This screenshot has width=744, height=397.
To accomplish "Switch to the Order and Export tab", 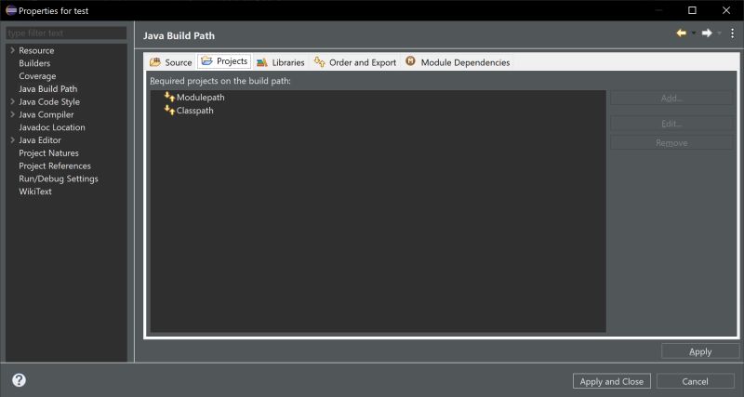I will pos(355,62).
